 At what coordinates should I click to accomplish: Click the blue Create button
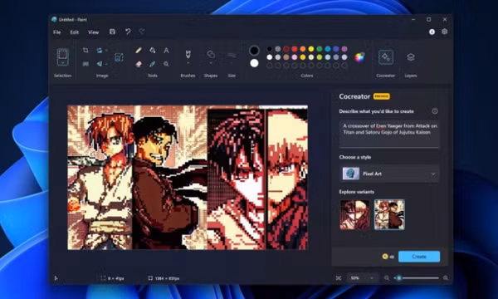tap(419, 257)
